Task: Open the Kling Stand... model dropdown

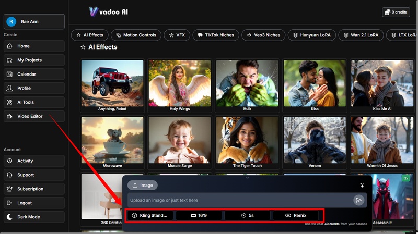Action: (x=150, y=215)
